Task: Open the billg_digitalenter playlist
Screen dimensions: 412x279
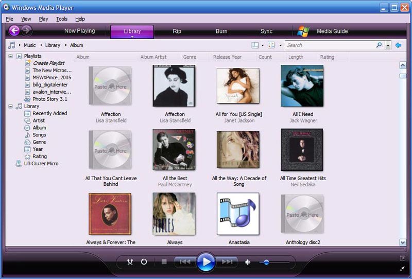Action: coord(50,84)
